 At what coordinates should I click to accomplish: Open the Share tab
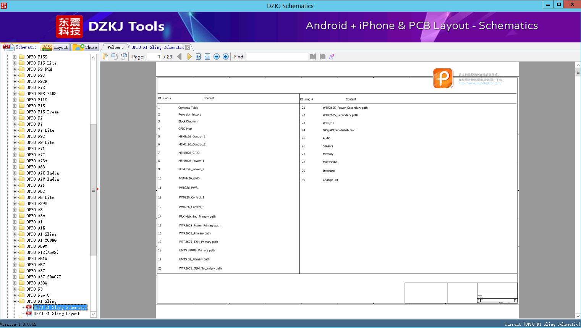coord(85,47)
